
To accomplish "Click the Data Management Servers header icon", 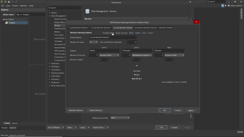I will [87, 11].
